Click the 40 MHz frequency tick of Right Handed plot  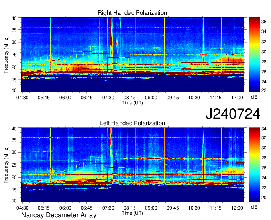pos(14,18)
